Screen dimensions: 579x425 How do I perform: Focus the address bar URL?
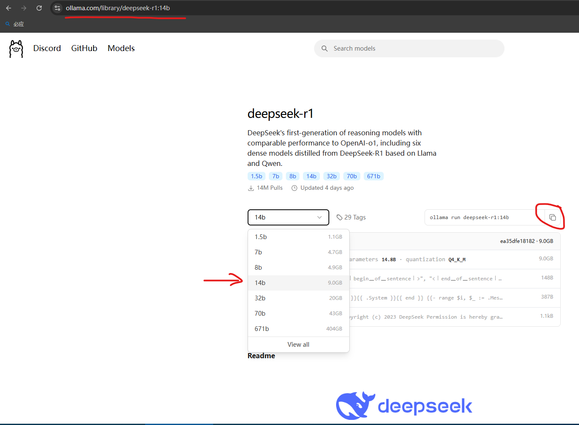(x=118, y=8)
